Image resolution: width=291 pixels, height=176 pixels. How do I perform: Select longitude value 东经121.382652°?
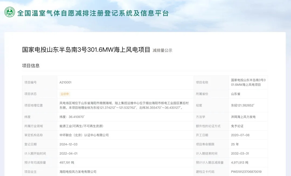pyautogui.click(x=243, y=105)
